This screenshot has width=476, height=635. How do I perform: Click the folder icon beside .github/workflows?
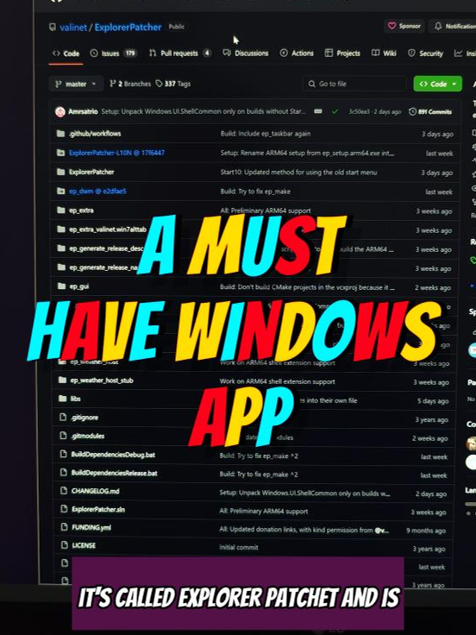[60, 134]
